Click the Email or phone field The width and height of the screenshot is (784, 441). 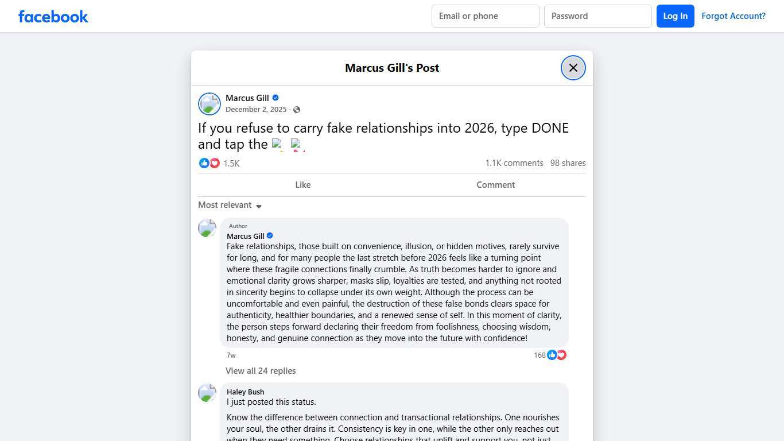tap(485, 16)
